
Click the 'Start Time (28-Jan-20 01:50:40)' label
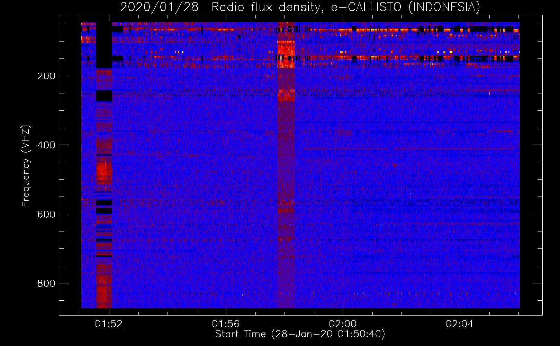[x=300, y=334]
